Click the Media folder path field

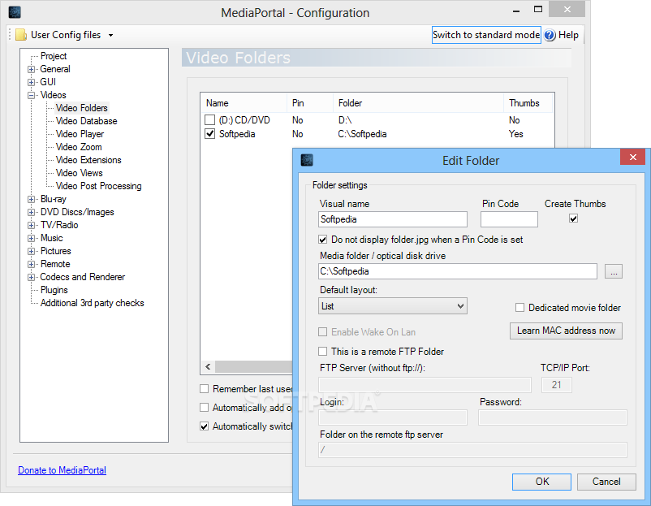click(458, 271)
